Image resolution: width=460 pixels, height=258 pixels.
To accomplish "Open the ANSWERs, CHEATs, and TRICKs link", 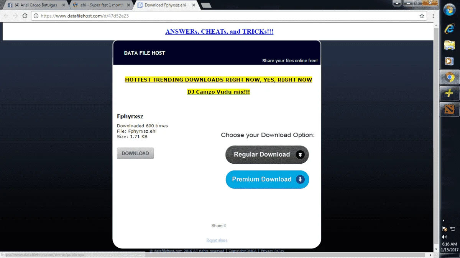I will (x=219, y=31).
